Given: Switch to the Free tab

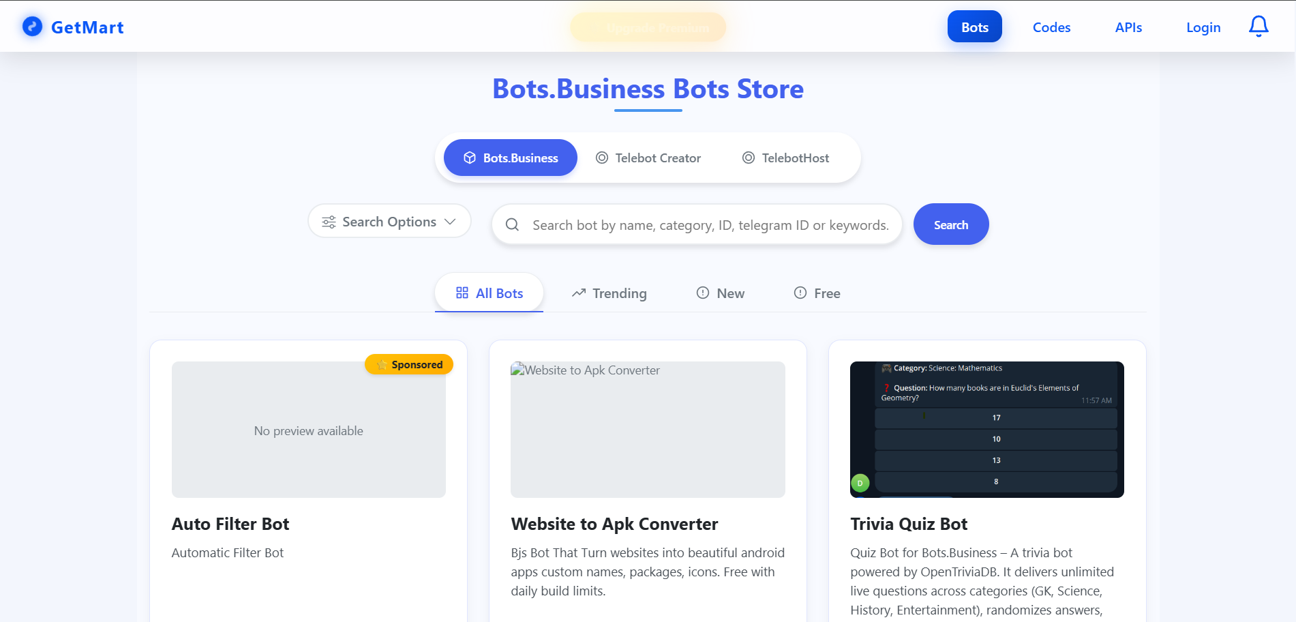Looking at the screenshot, I should [x=817, y=293].
